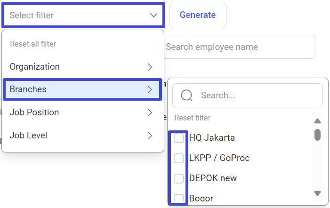Click the Search employee name field

[240, 47]
